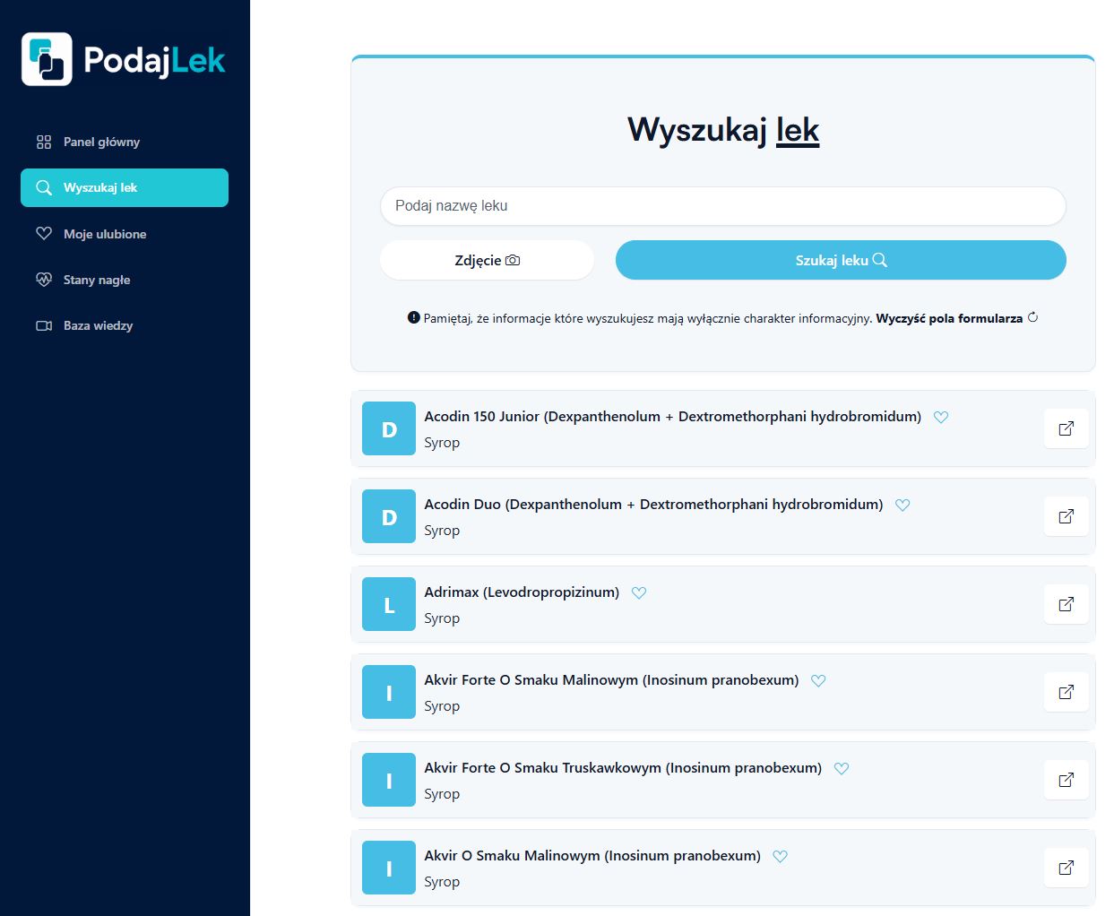
Task: Favorite Acodin Duo with heart icon
Action: [902, 505]
